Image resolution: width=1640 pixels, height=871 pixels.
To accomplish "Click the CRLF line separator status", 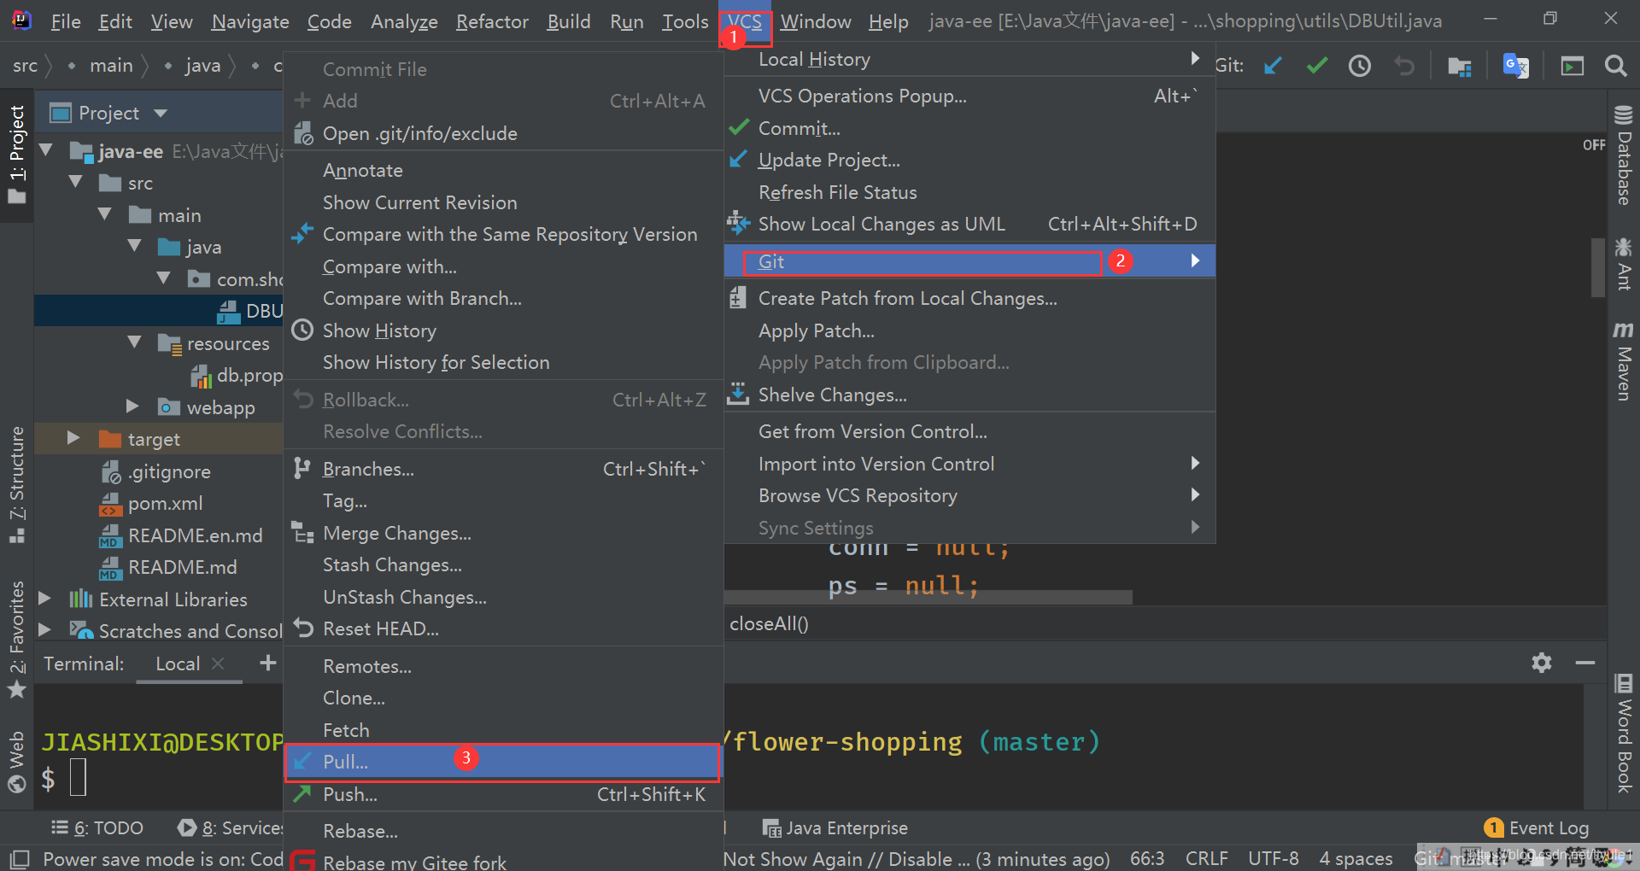I will tap(1206, 858).
